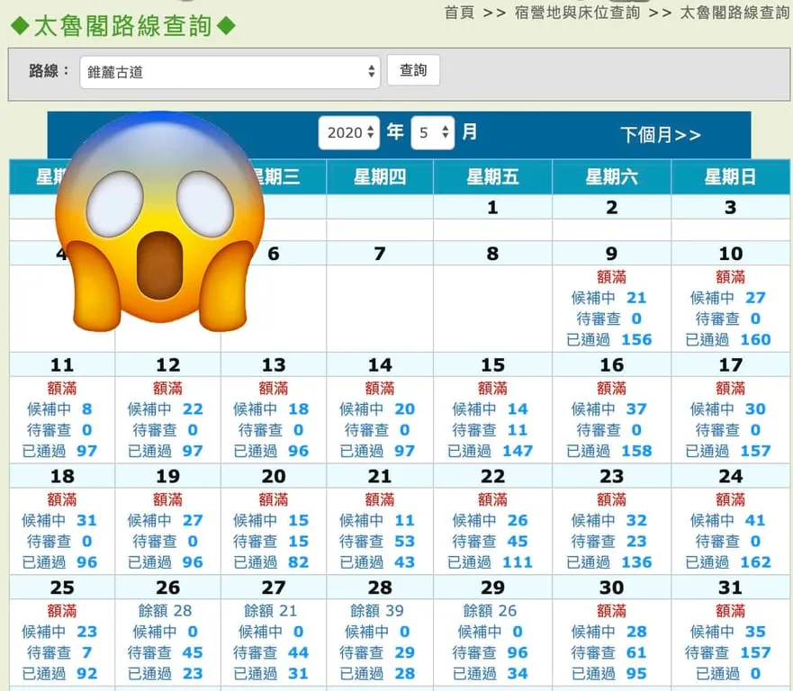This screenshot has width=793, height=691.
Task: Open 宿營地與床位查詢 breadcrumb link
Action: point(577,13)
